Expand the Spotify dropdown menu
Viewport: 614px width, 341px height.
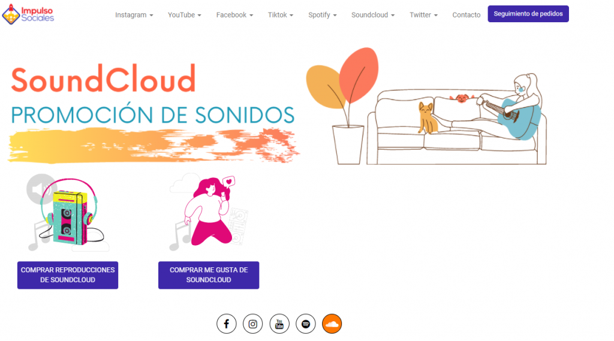coord(322,15)
